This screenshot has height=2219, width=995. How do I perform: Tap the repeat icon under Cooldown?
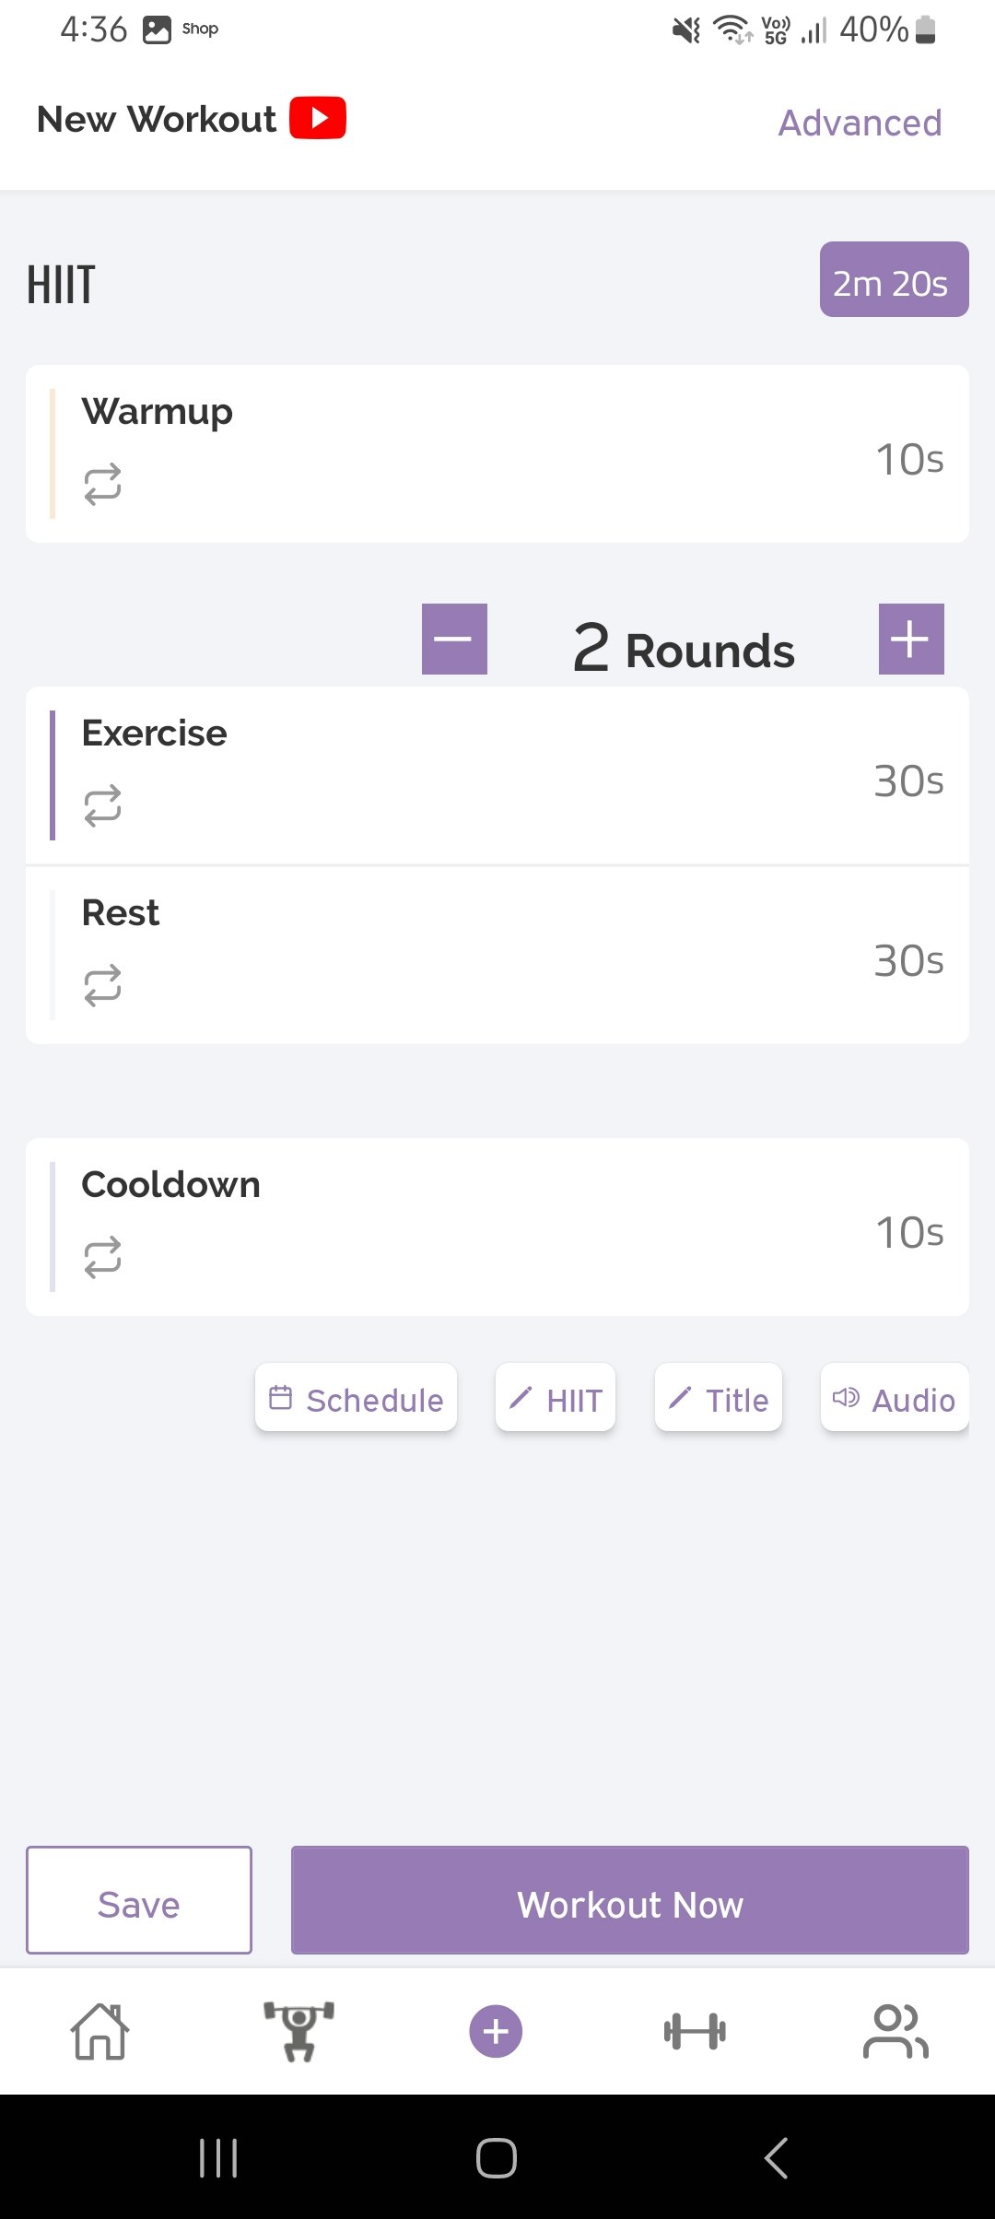click(102, 1257)
